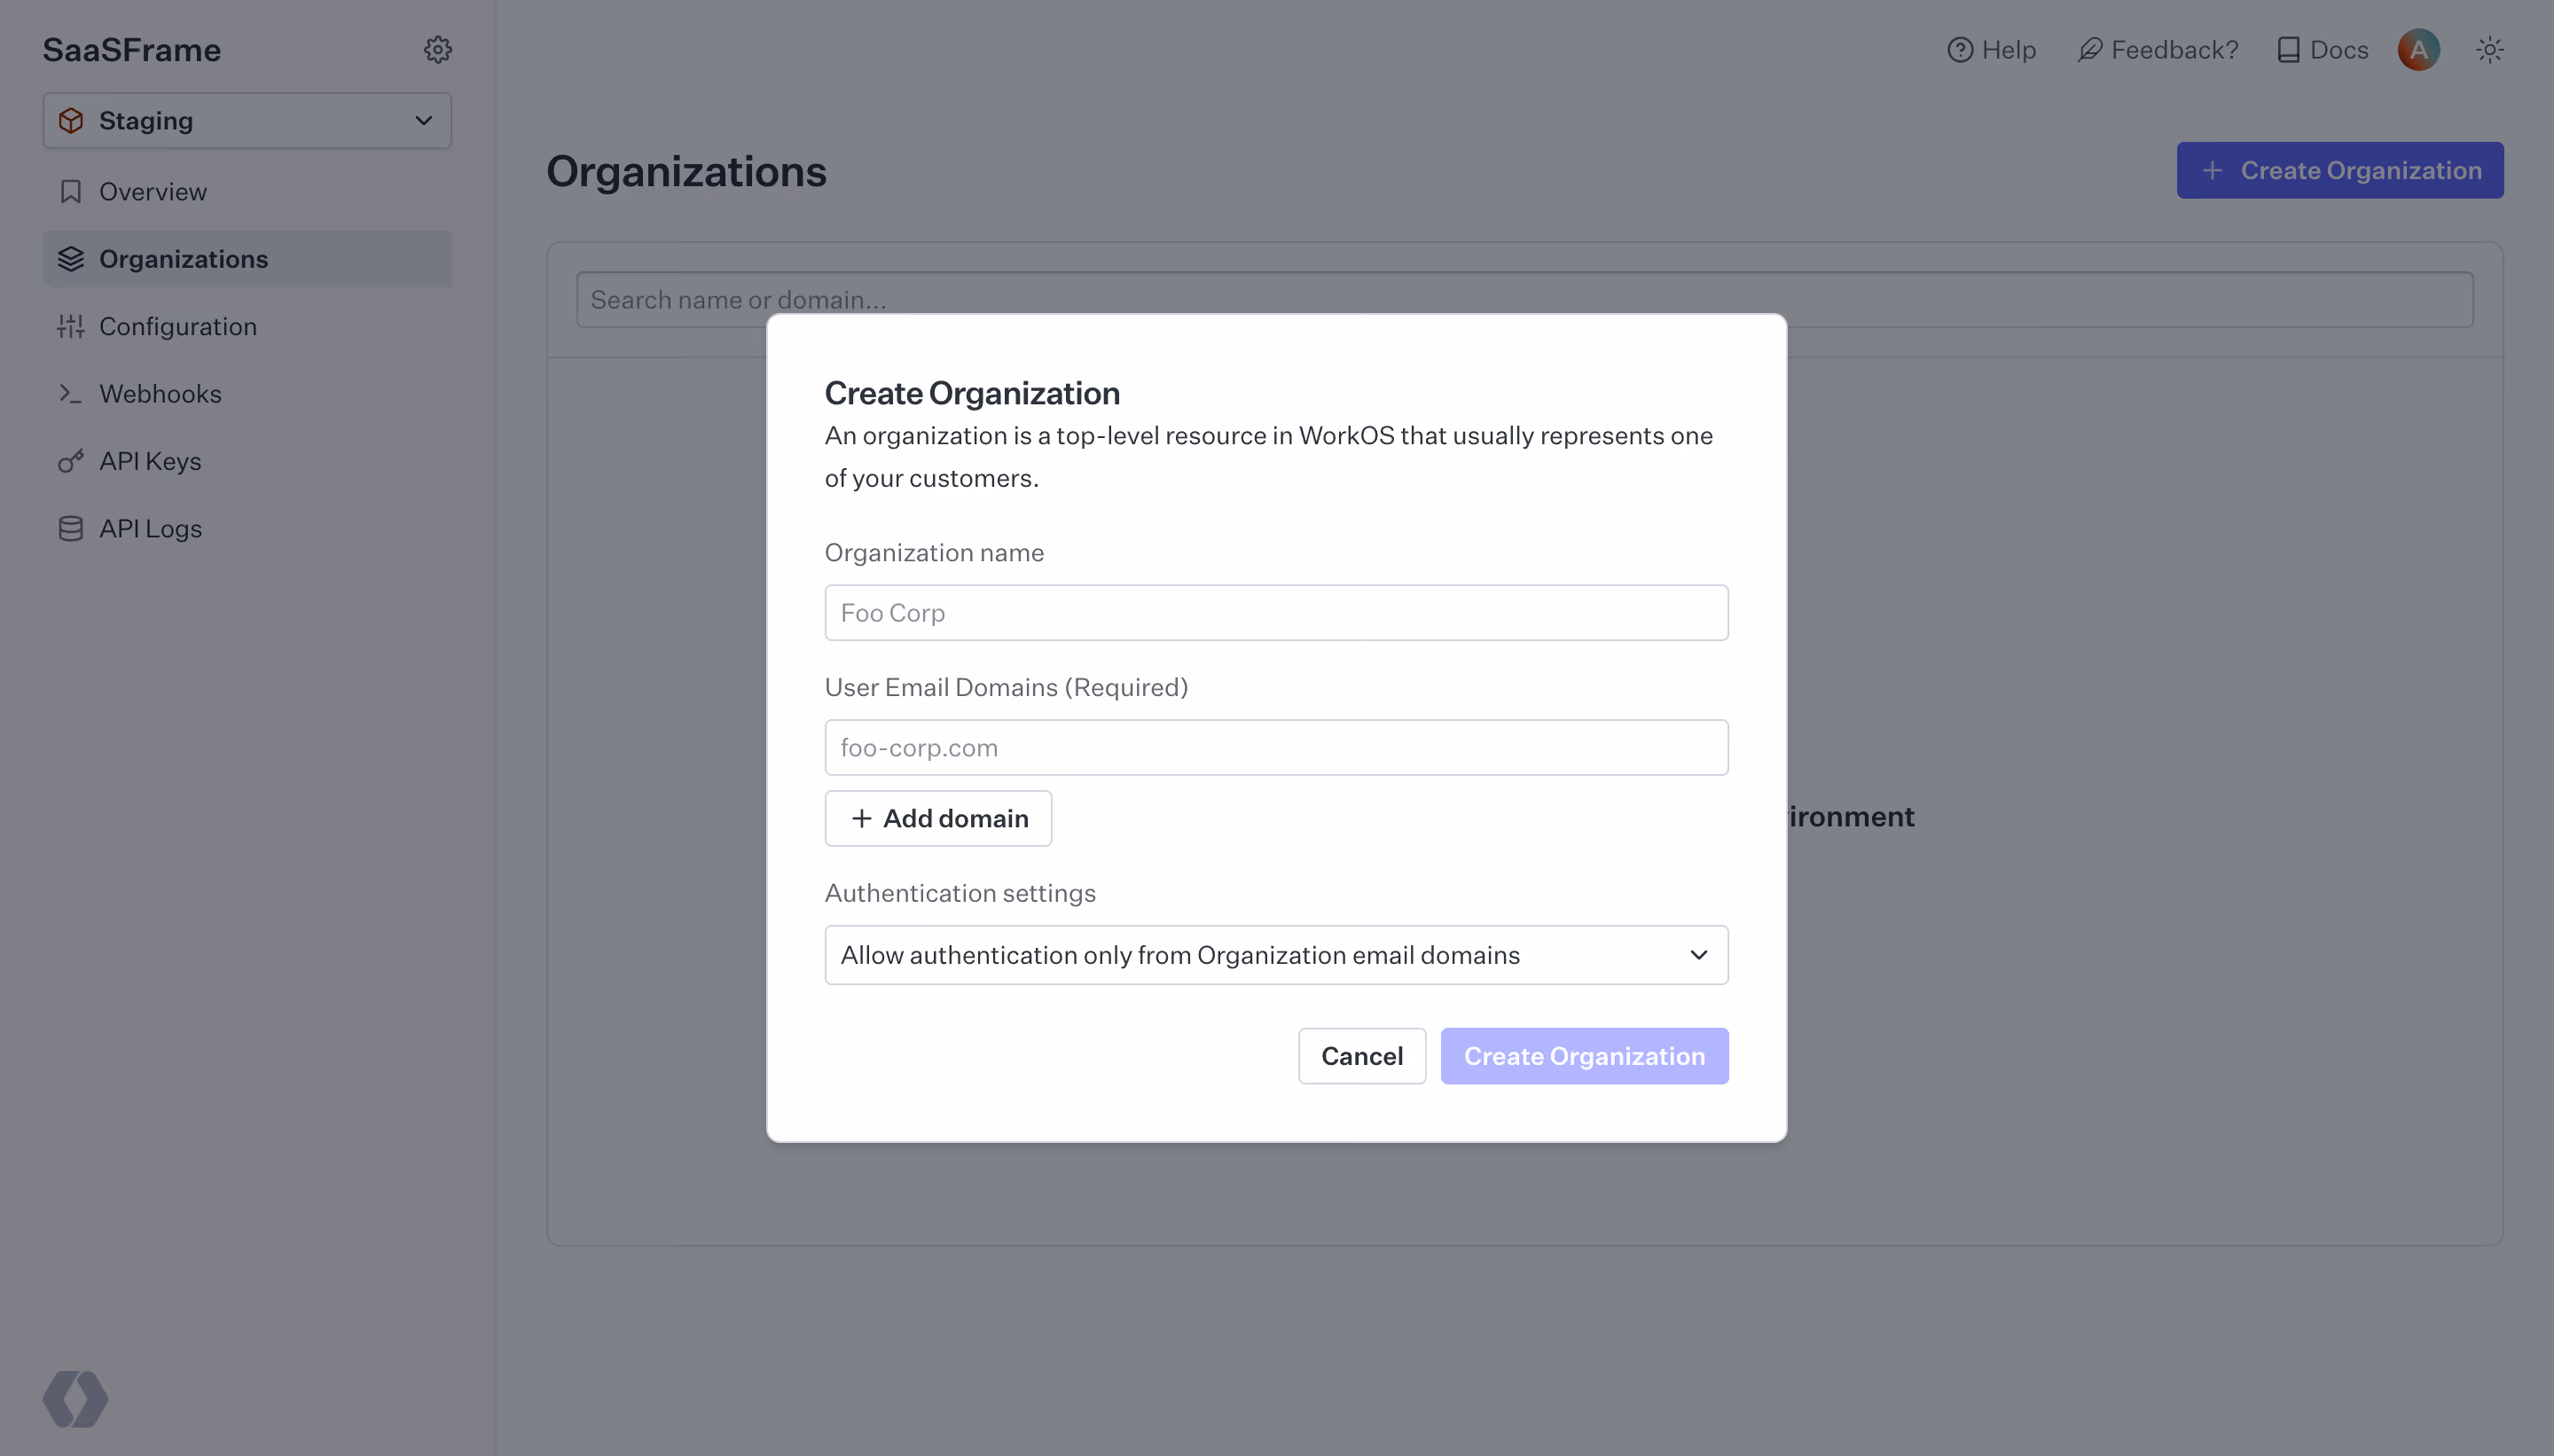Open the Docs link text

(2339, 50)
